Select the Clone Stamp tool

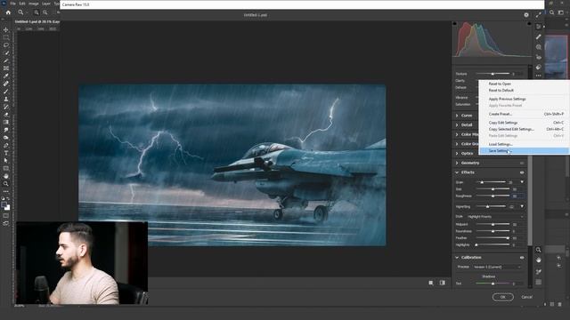6,99
